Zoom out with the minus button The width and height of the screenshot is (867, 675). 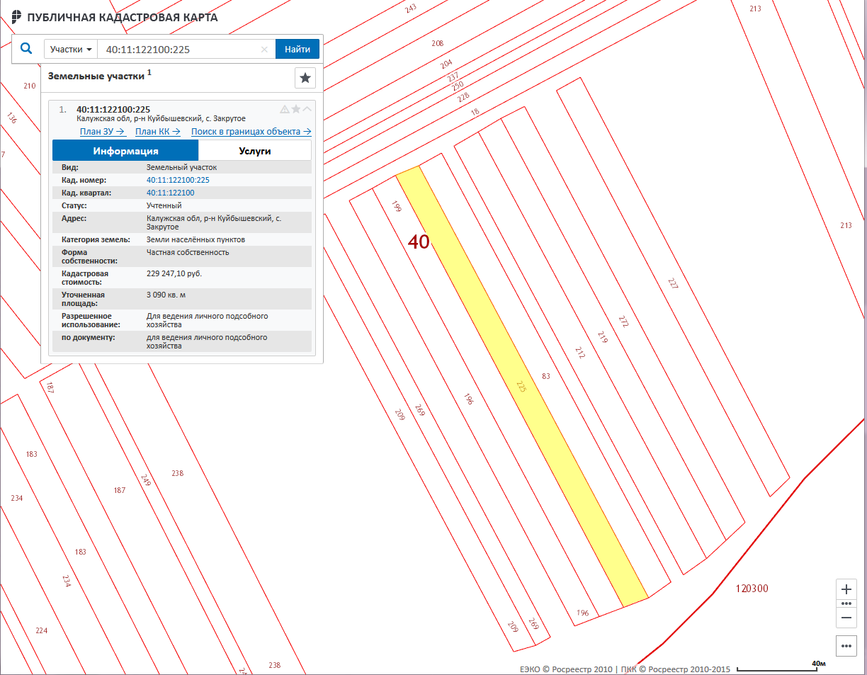[846, 618]
